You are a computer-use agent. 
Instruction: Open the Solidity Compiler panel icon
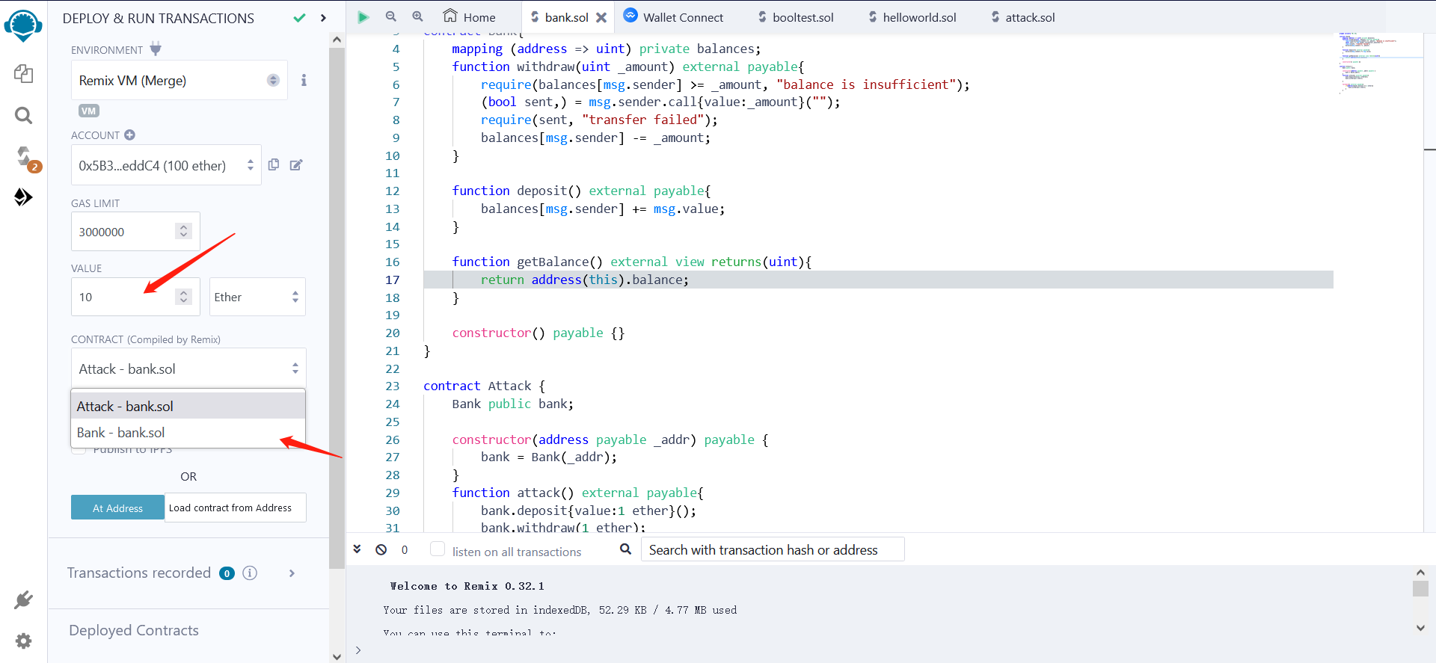coord(25,157)
